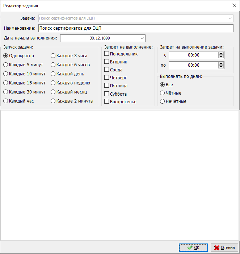
Task: Select Чётные days radio button
Action: coord(163,93)
